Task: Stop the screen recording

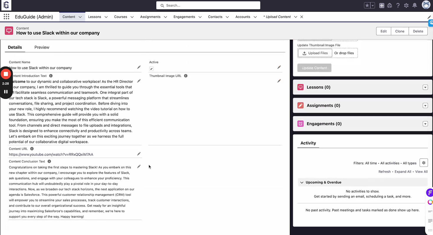Action: pos(6,74)
